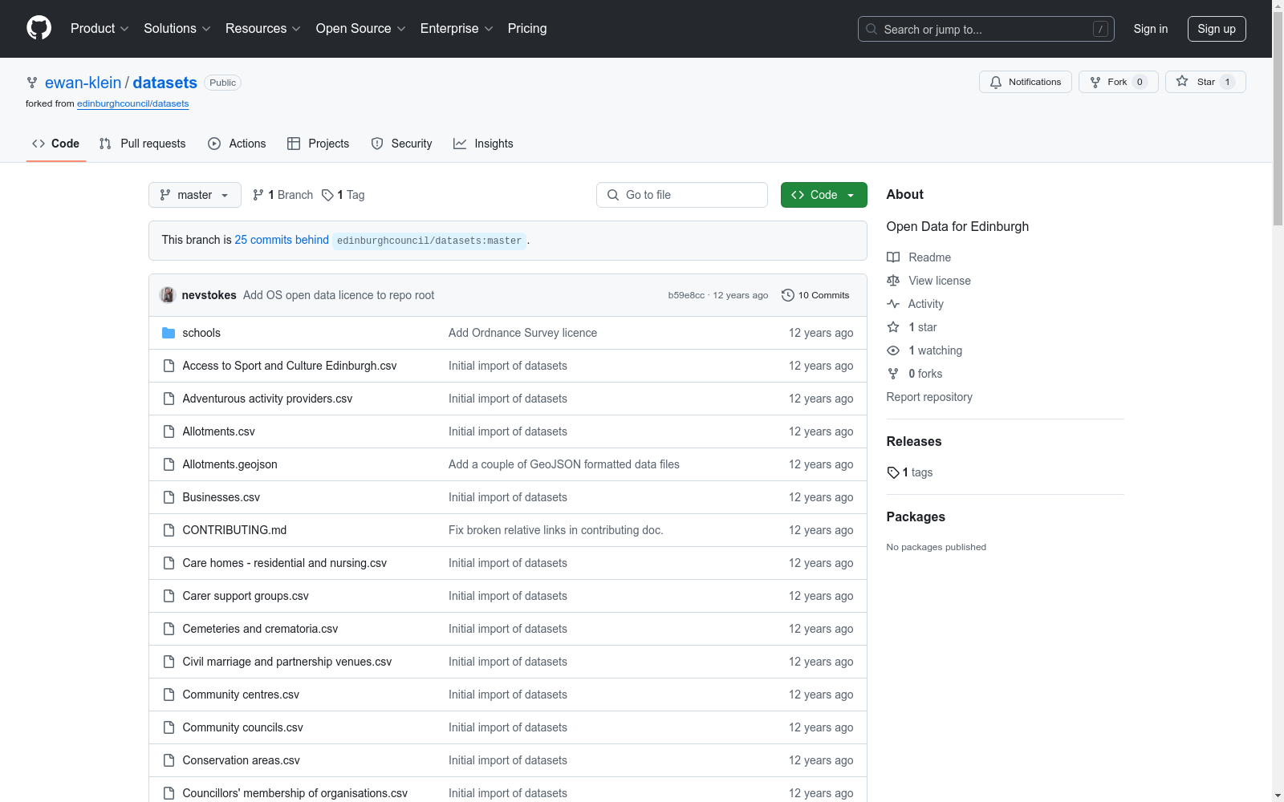The width and height of the screenshot is (1284, 802).
Task: Click the 25 commits behind link
Action: pos(282,240)
